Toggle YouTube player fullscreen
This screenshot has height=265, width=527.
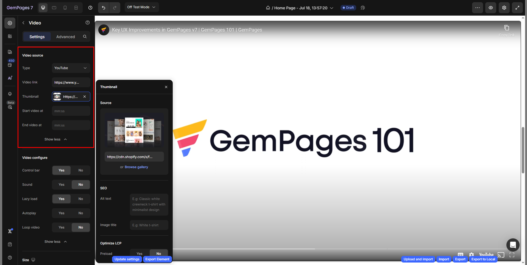tap(512, 255)
